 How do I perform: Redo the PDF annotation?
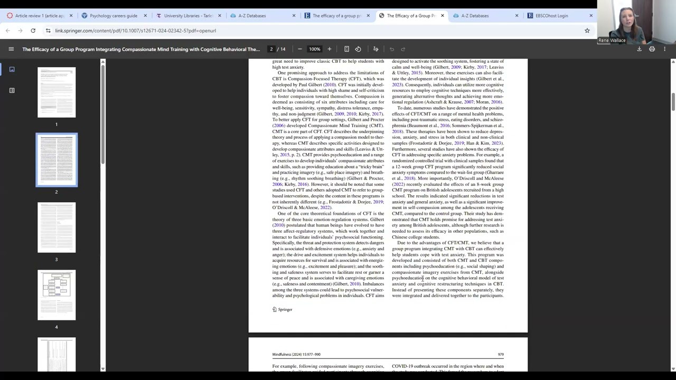point(403,49)
